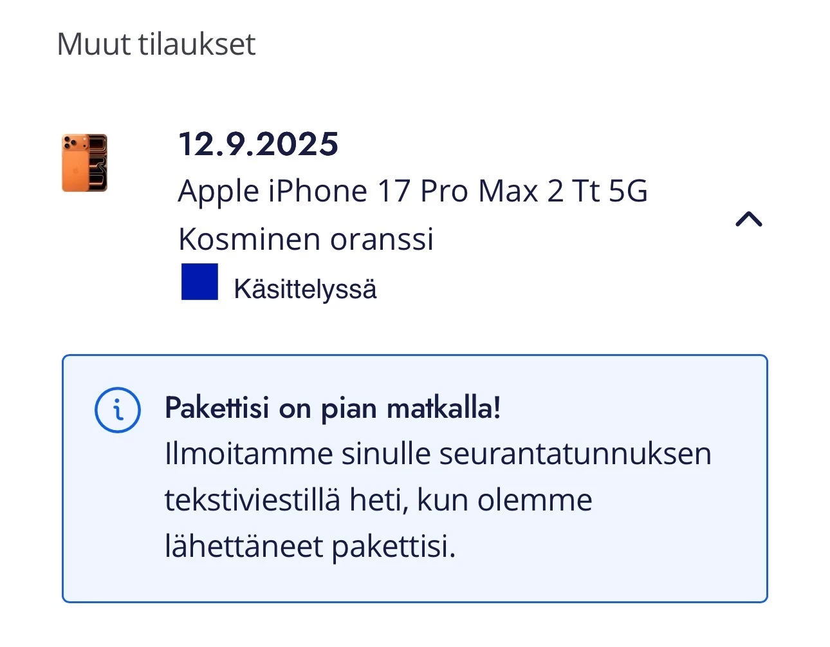Click the order date 12.9.2025
Image resolution: width=830 pixels, height=647 pixels.
pyautogui.click(x=258, y=144)
